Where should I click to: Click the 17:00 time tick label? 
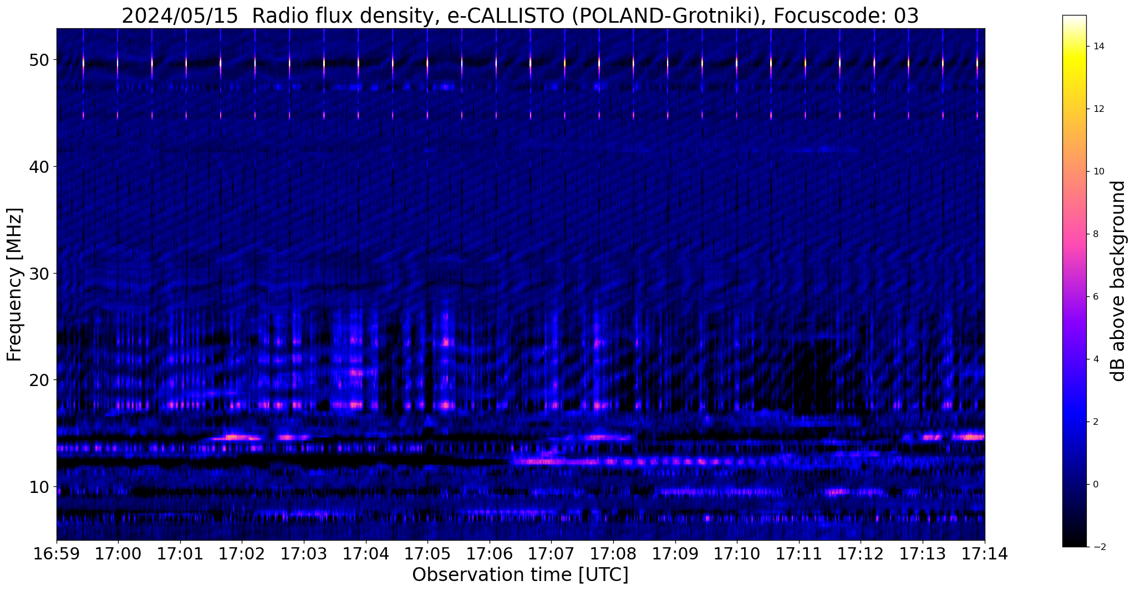[x=118, y=553]
